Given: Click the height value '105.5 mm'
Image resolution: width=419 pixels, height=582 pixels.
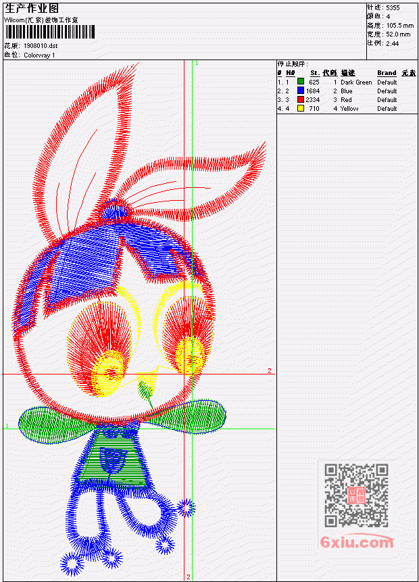Looking at the screenshot, I should pyautogui.click(x=400, y=26).
